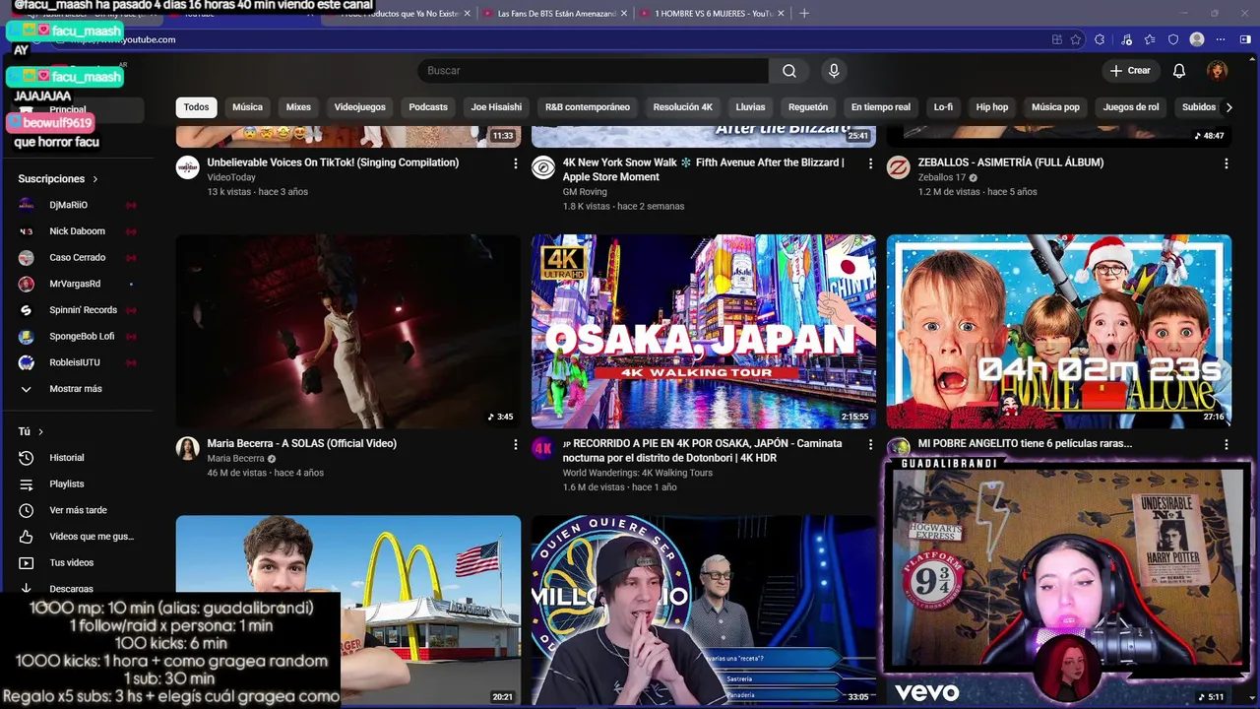This screenshot has height=709, width=1260.
Task: Close the 1 HOMBRE VS 6 MUJERES tab
Action: (781, 14)
